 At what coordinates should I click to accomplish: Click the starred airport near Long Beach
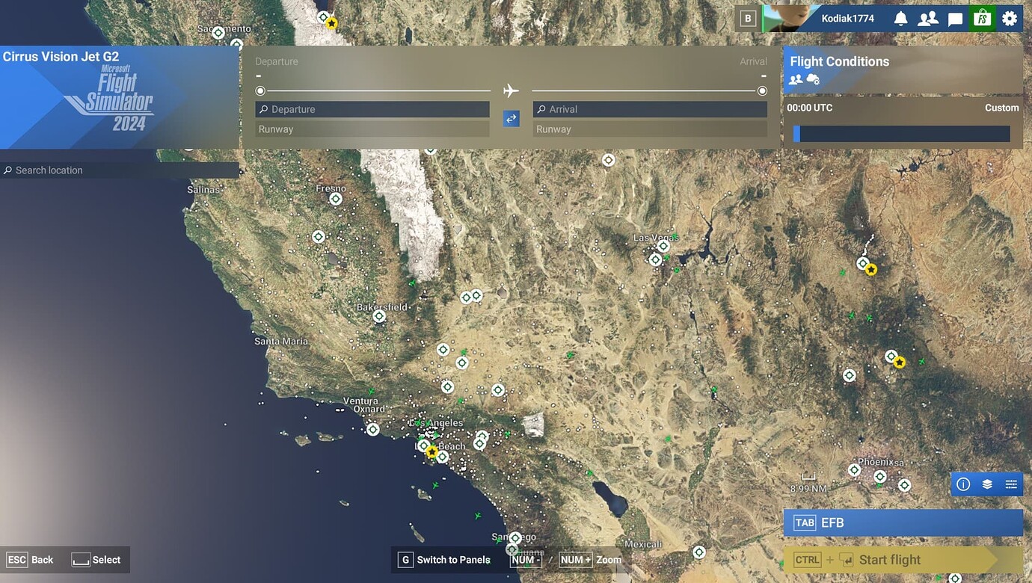(431, 451)
